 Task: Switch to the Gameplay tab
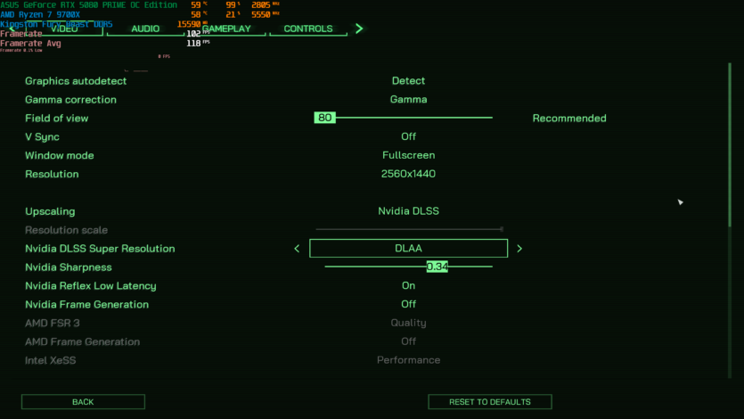pyautogui.click(x=226, y=29)
